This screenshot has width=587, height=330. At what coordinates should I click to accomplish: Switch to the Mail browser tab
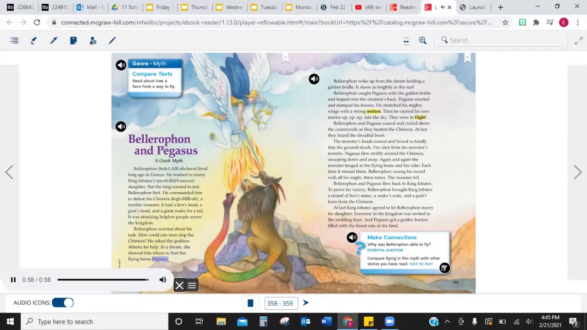[90, 7]
